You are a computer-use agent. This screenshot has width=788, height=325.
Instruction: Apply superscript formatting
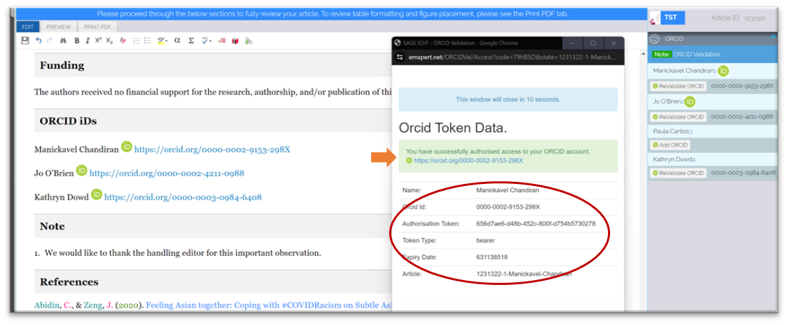tap(98, 41)
